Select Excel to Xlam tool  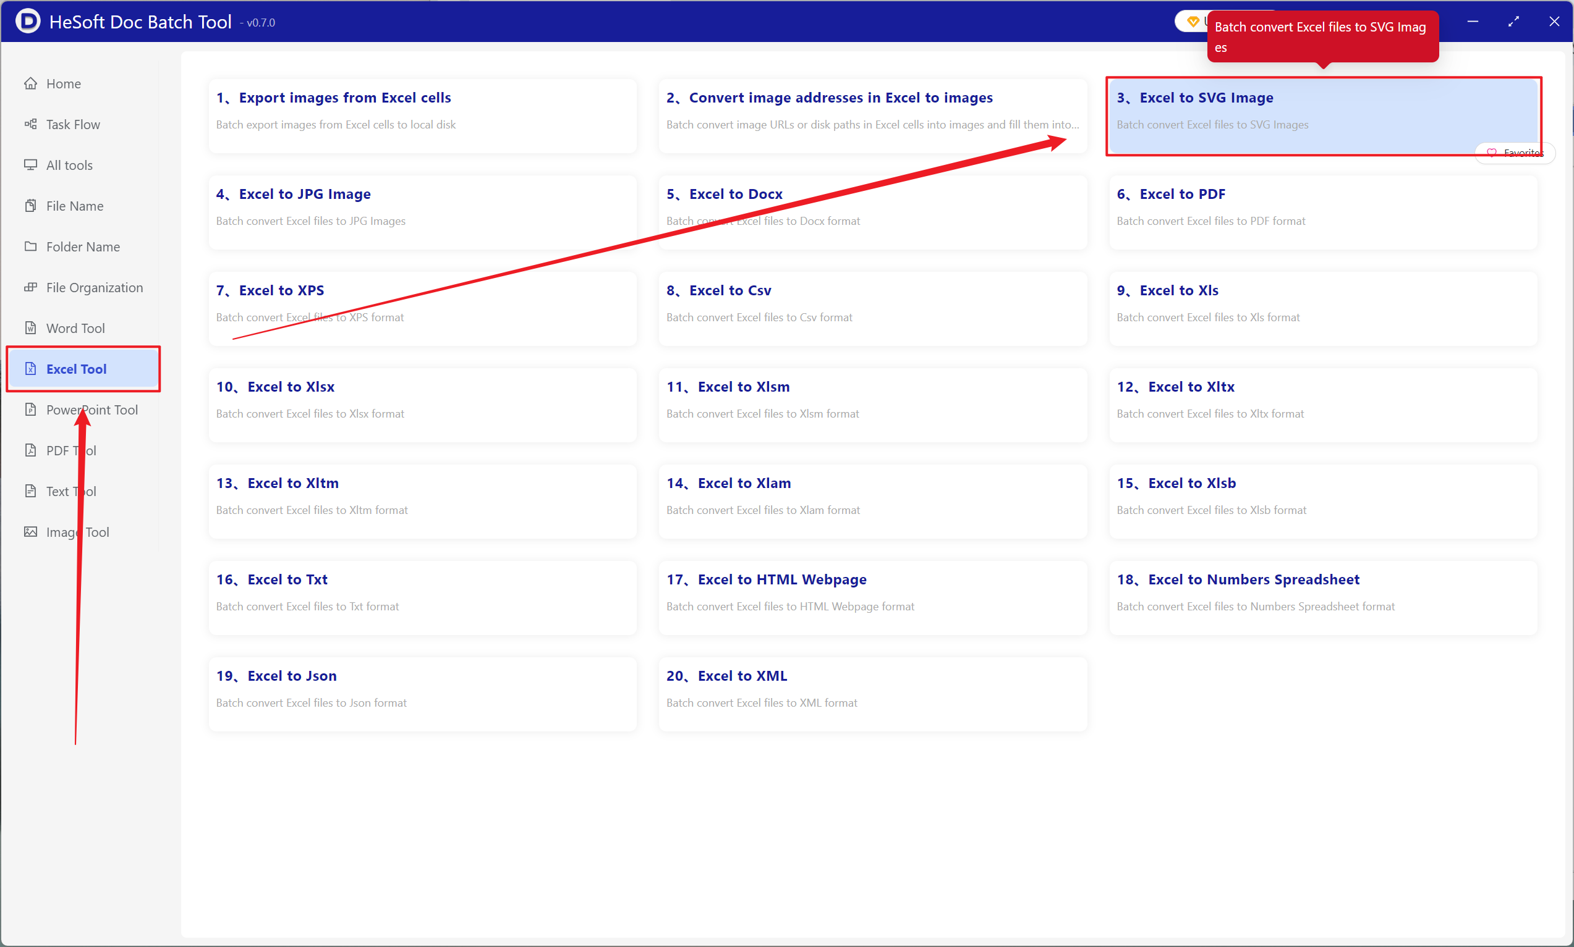click(x=873, y=502)
